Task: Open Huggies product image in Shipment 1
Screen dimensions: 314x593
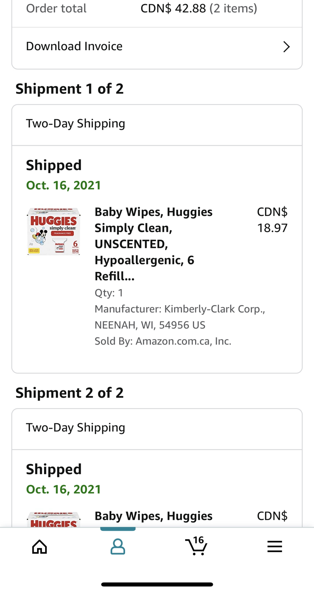Action: pyautogui.click(x=53, y=231)
